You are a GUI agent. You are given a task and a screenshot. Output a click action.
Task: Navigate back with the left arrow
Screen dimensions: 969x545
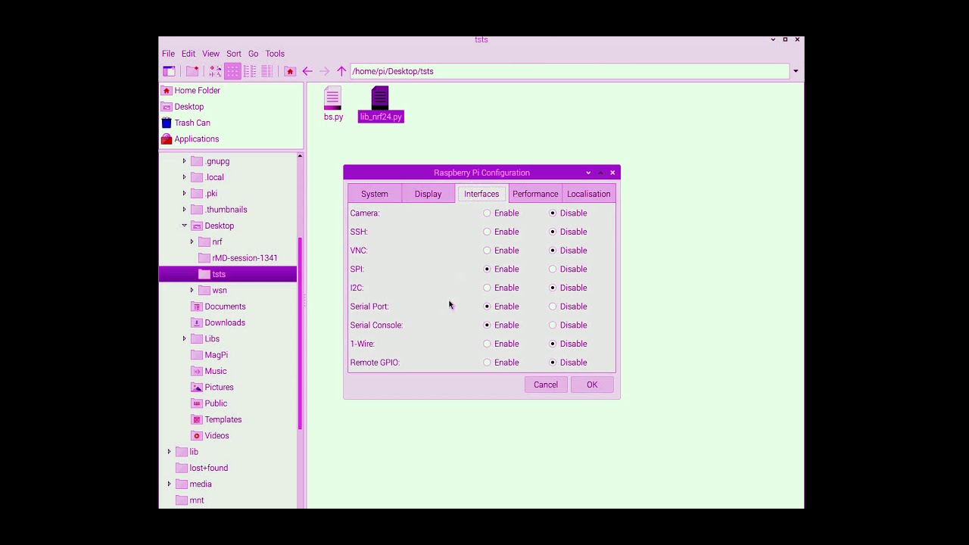[307, 71]
